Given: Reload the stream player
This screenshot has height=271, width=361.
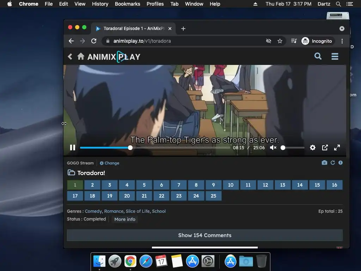Looking at the screenshot, I should [333, 163].
